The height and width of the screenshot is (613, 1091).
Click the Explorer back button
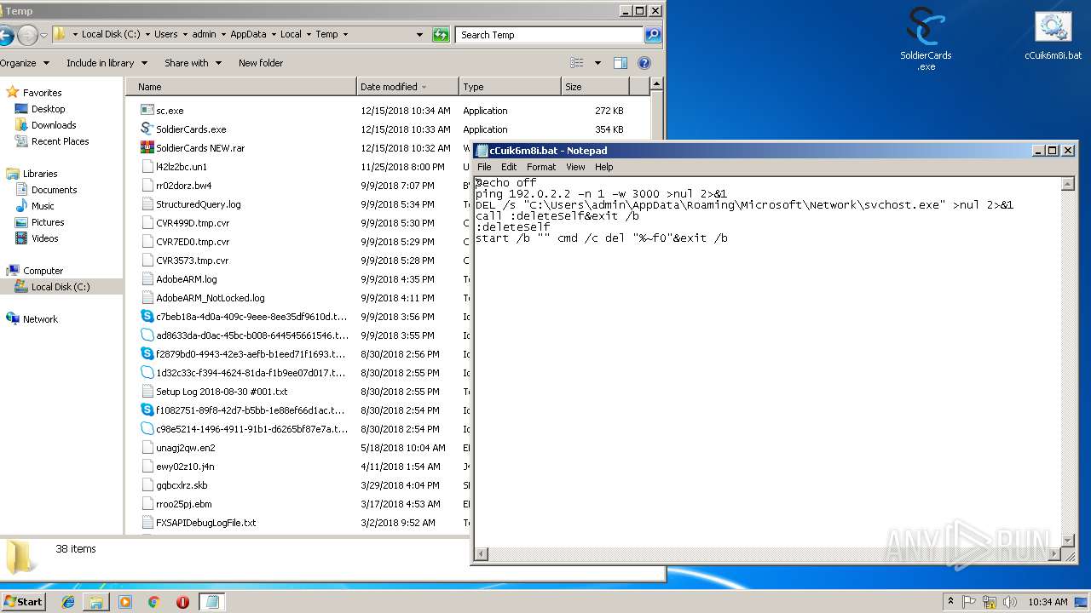(x=6, y=35)
